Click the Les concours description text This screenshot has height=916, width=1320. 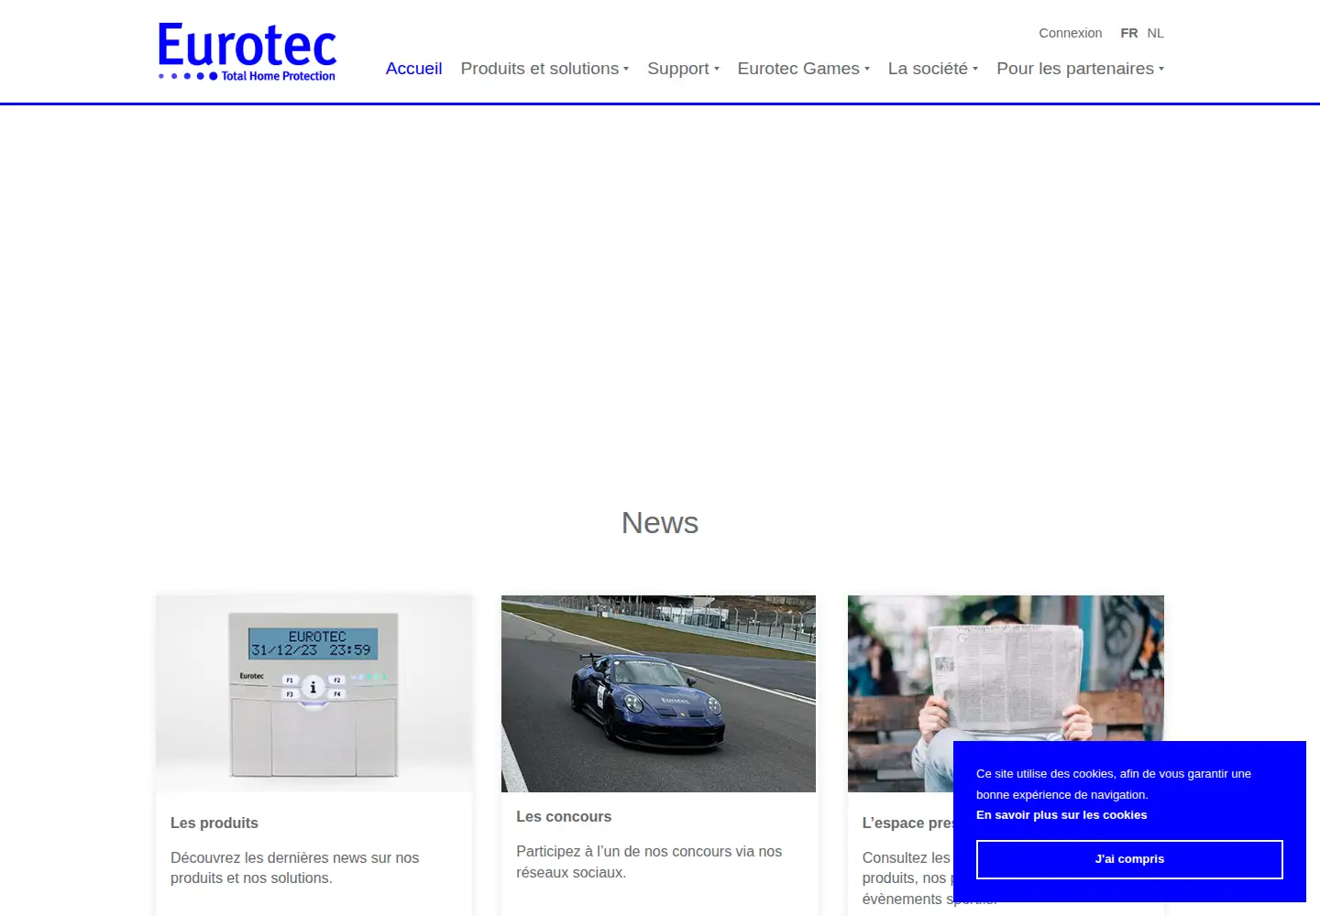coord(649,862)
